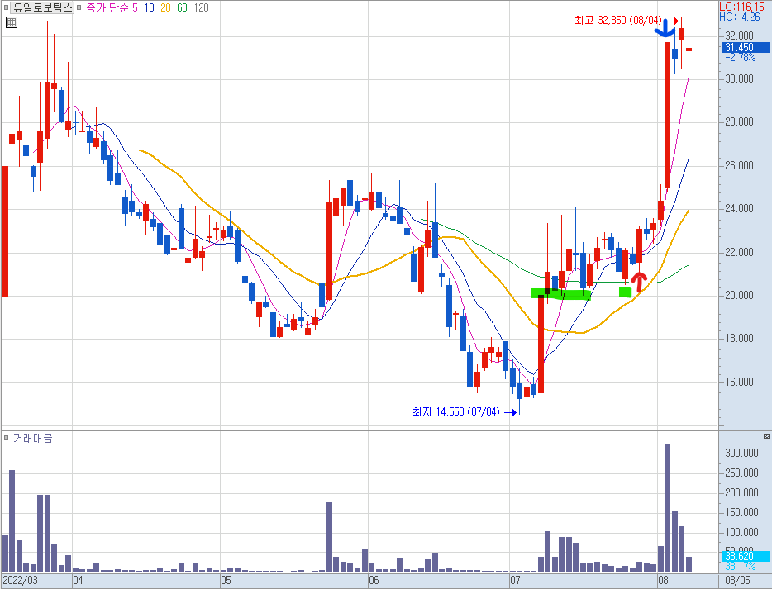772x589 pixels.
Task: Click the 2022/03 date axis label
Action: (20, 580)
